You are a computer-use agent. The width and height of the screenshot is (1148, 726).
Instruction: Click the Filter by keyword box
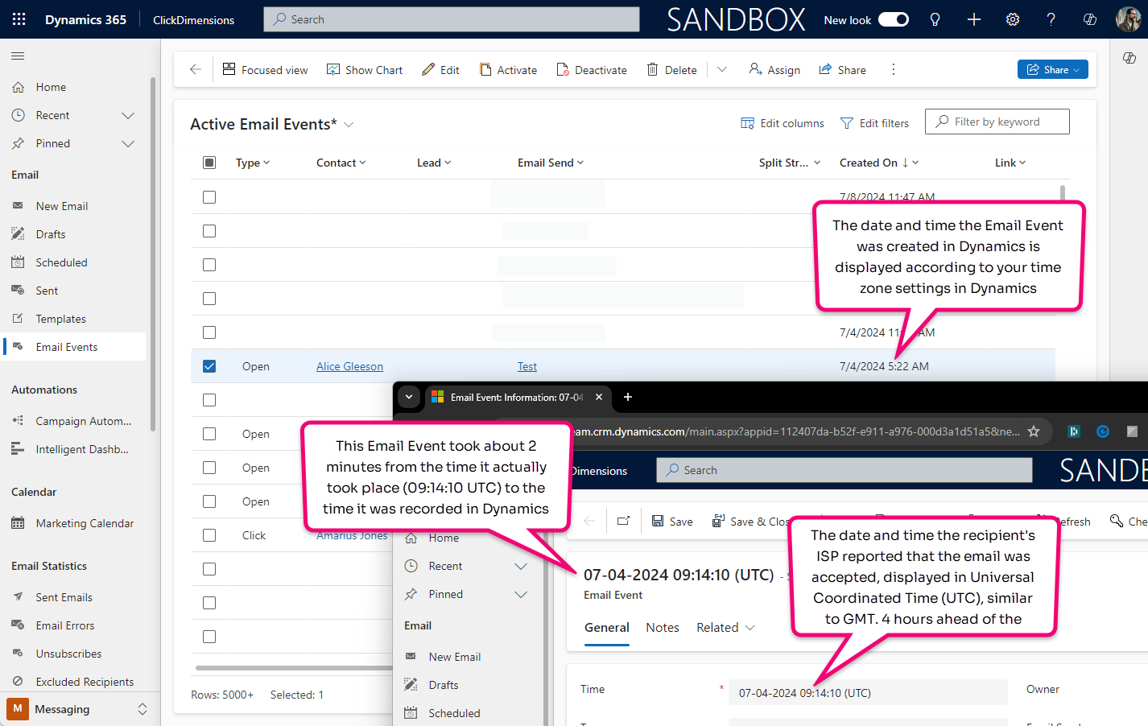[997, 122]
